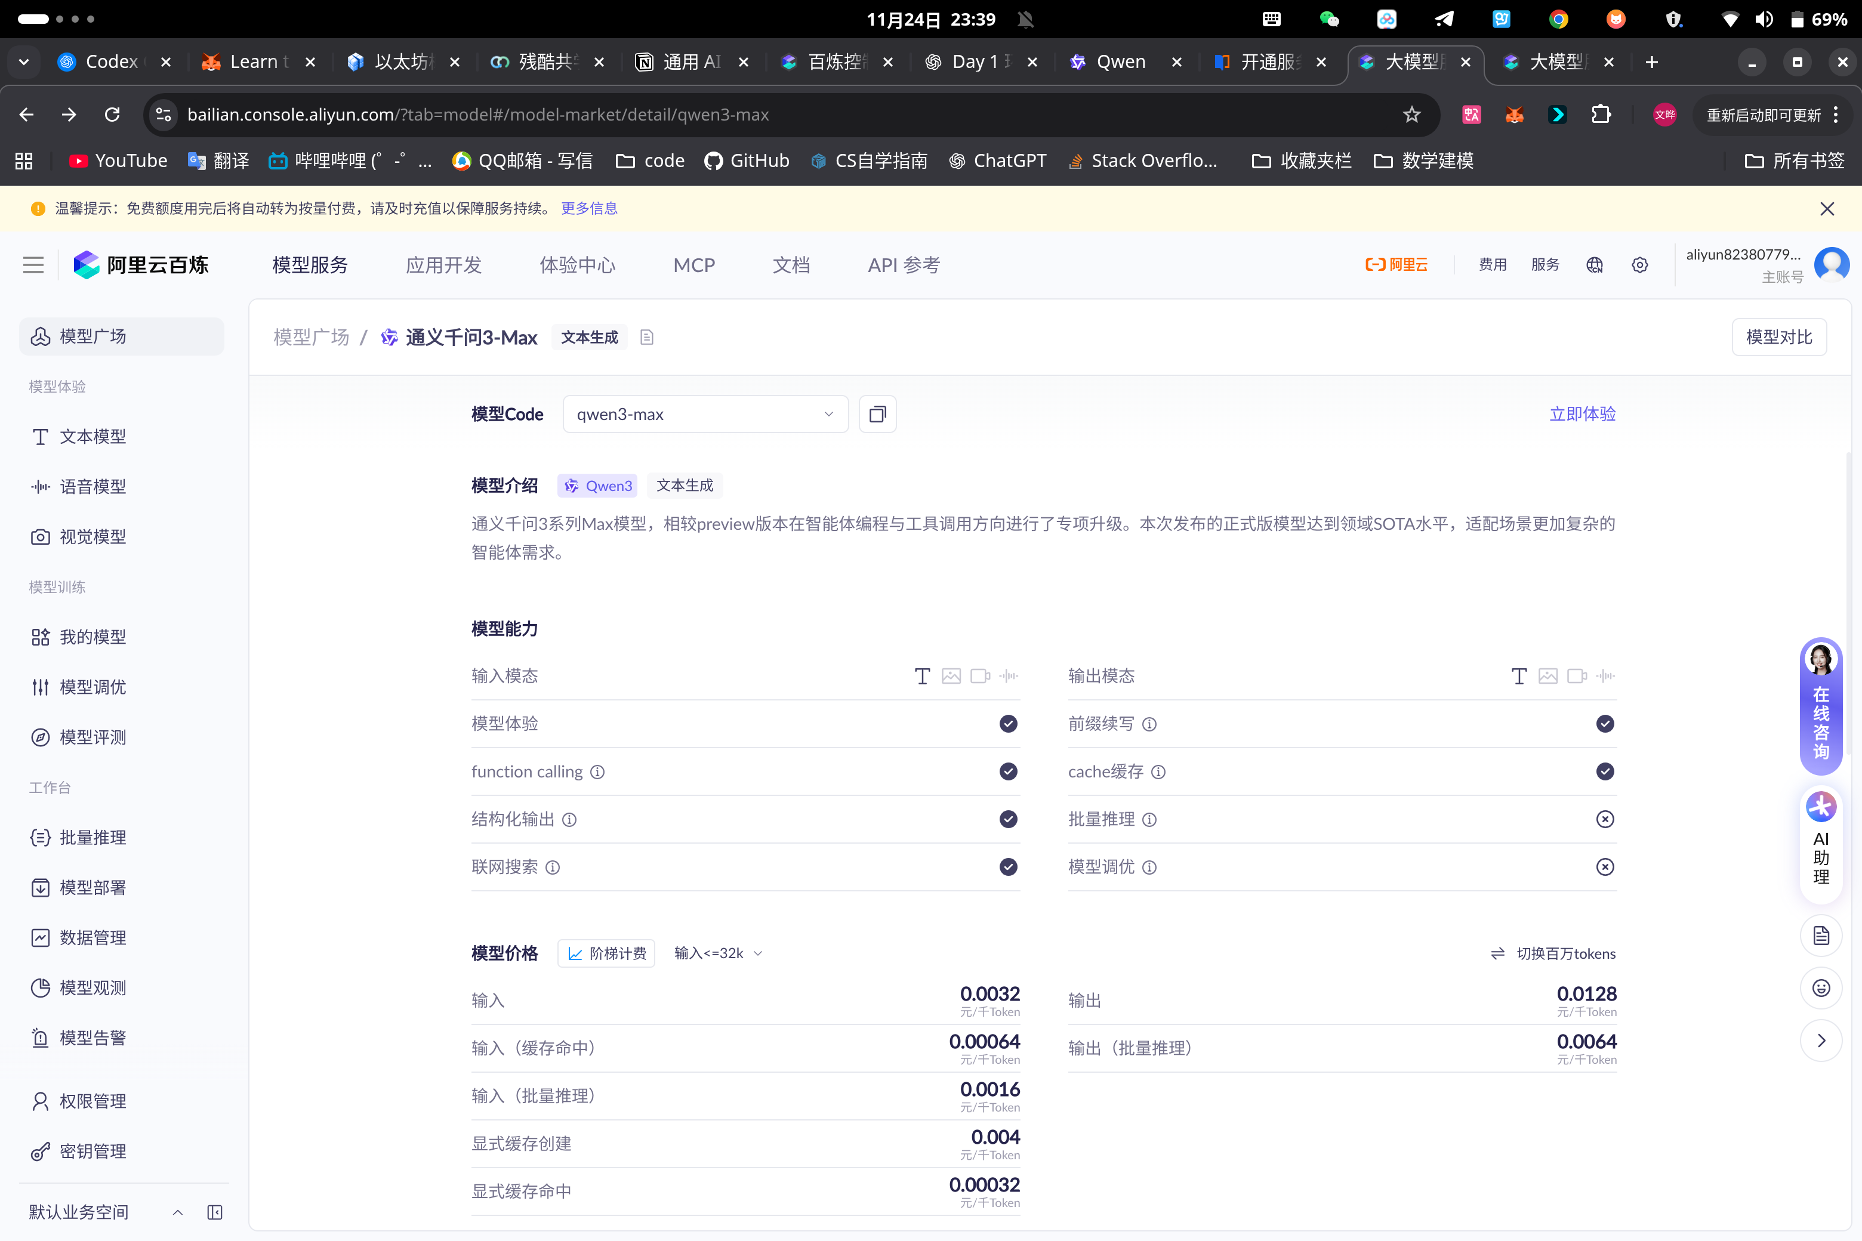
Task: Click the globe language icon in the header
Action: point(1595,265)
